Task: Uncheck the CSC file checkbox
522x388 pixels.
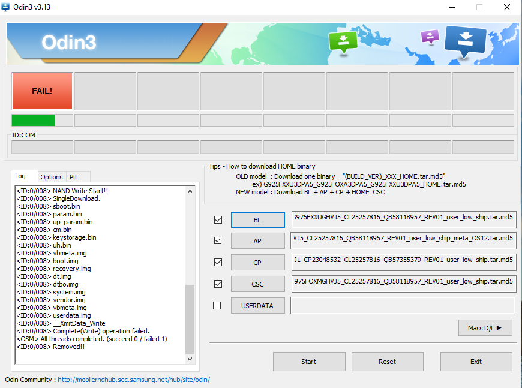Action: 218,284
